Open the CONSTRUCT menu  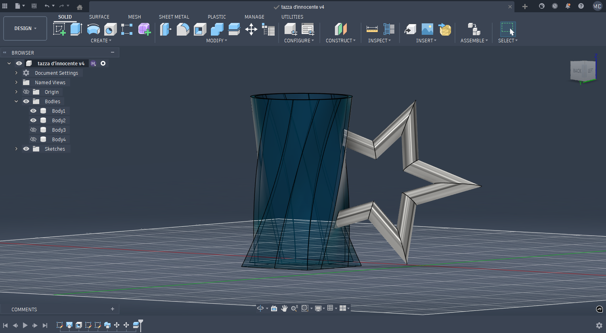point(340,41)
